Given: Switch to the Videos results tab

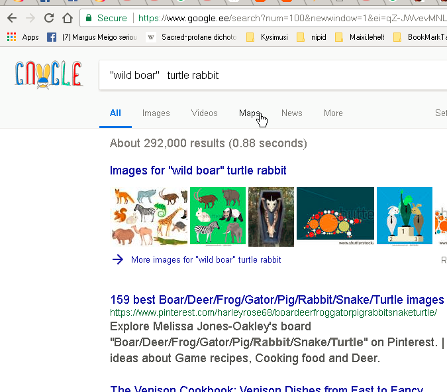Looking at the screenshot, I should 204,113.
